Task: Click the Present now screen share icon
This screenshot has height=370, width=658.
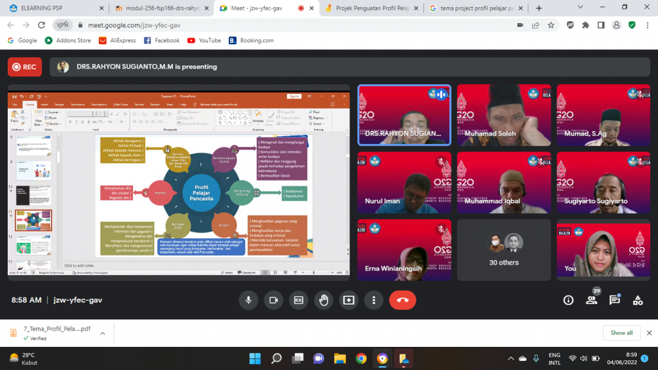Action: coord(348,300)
